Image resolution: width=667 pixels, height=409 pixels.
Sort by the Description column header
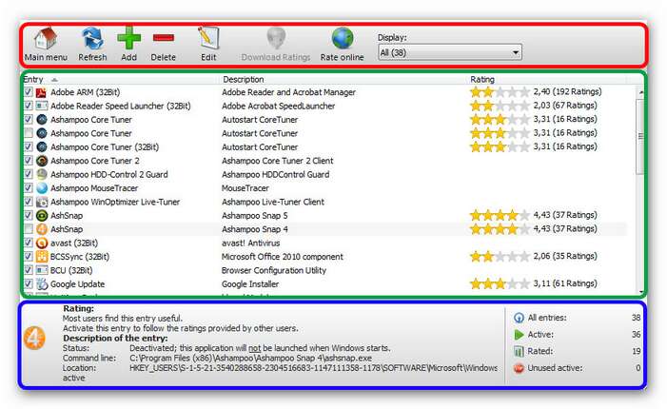(244, 80)
